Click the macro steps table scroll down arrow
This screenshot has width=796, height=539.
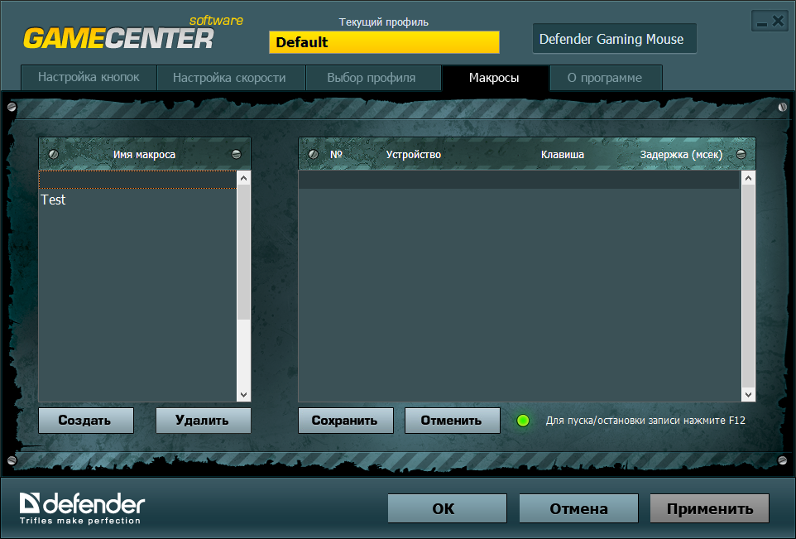748,395
